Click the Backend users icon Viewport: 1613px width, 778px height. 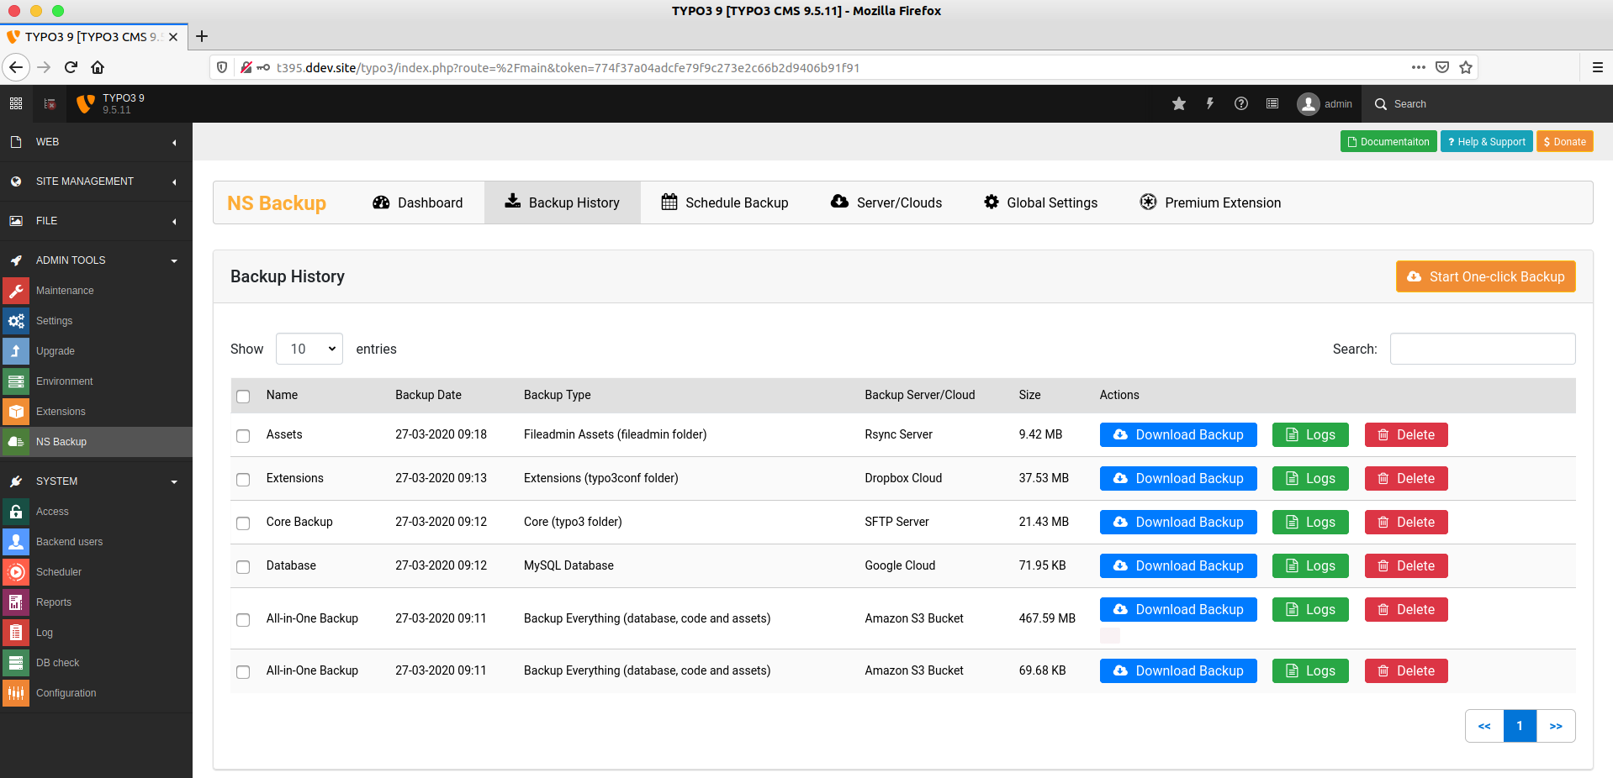(x=16, y=542)
